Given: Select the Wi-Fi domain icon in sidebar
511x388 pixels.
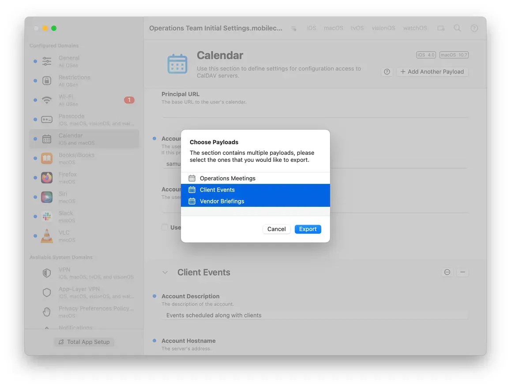Looking at the screenshot, I should pos(47,100).
